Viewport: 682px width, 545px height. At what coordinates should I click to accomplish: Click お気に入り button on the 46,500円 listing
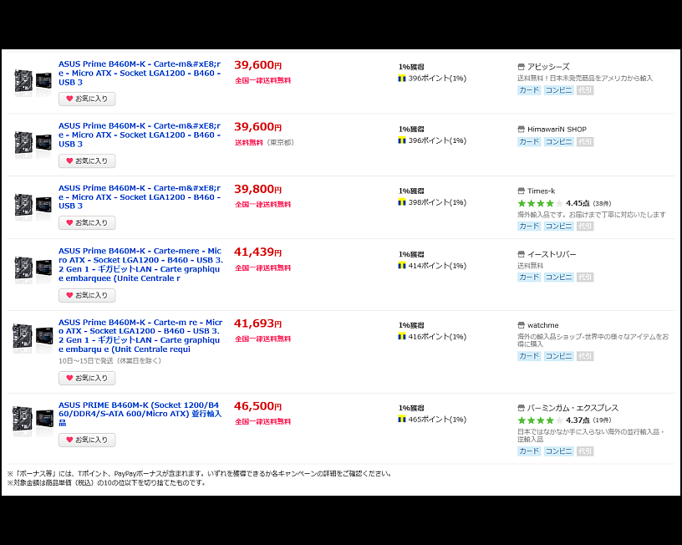tap(87, 439)
